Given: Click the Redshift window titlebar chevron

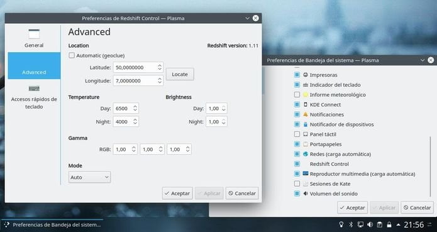Looking at the screenshot, I should [247, 18].
